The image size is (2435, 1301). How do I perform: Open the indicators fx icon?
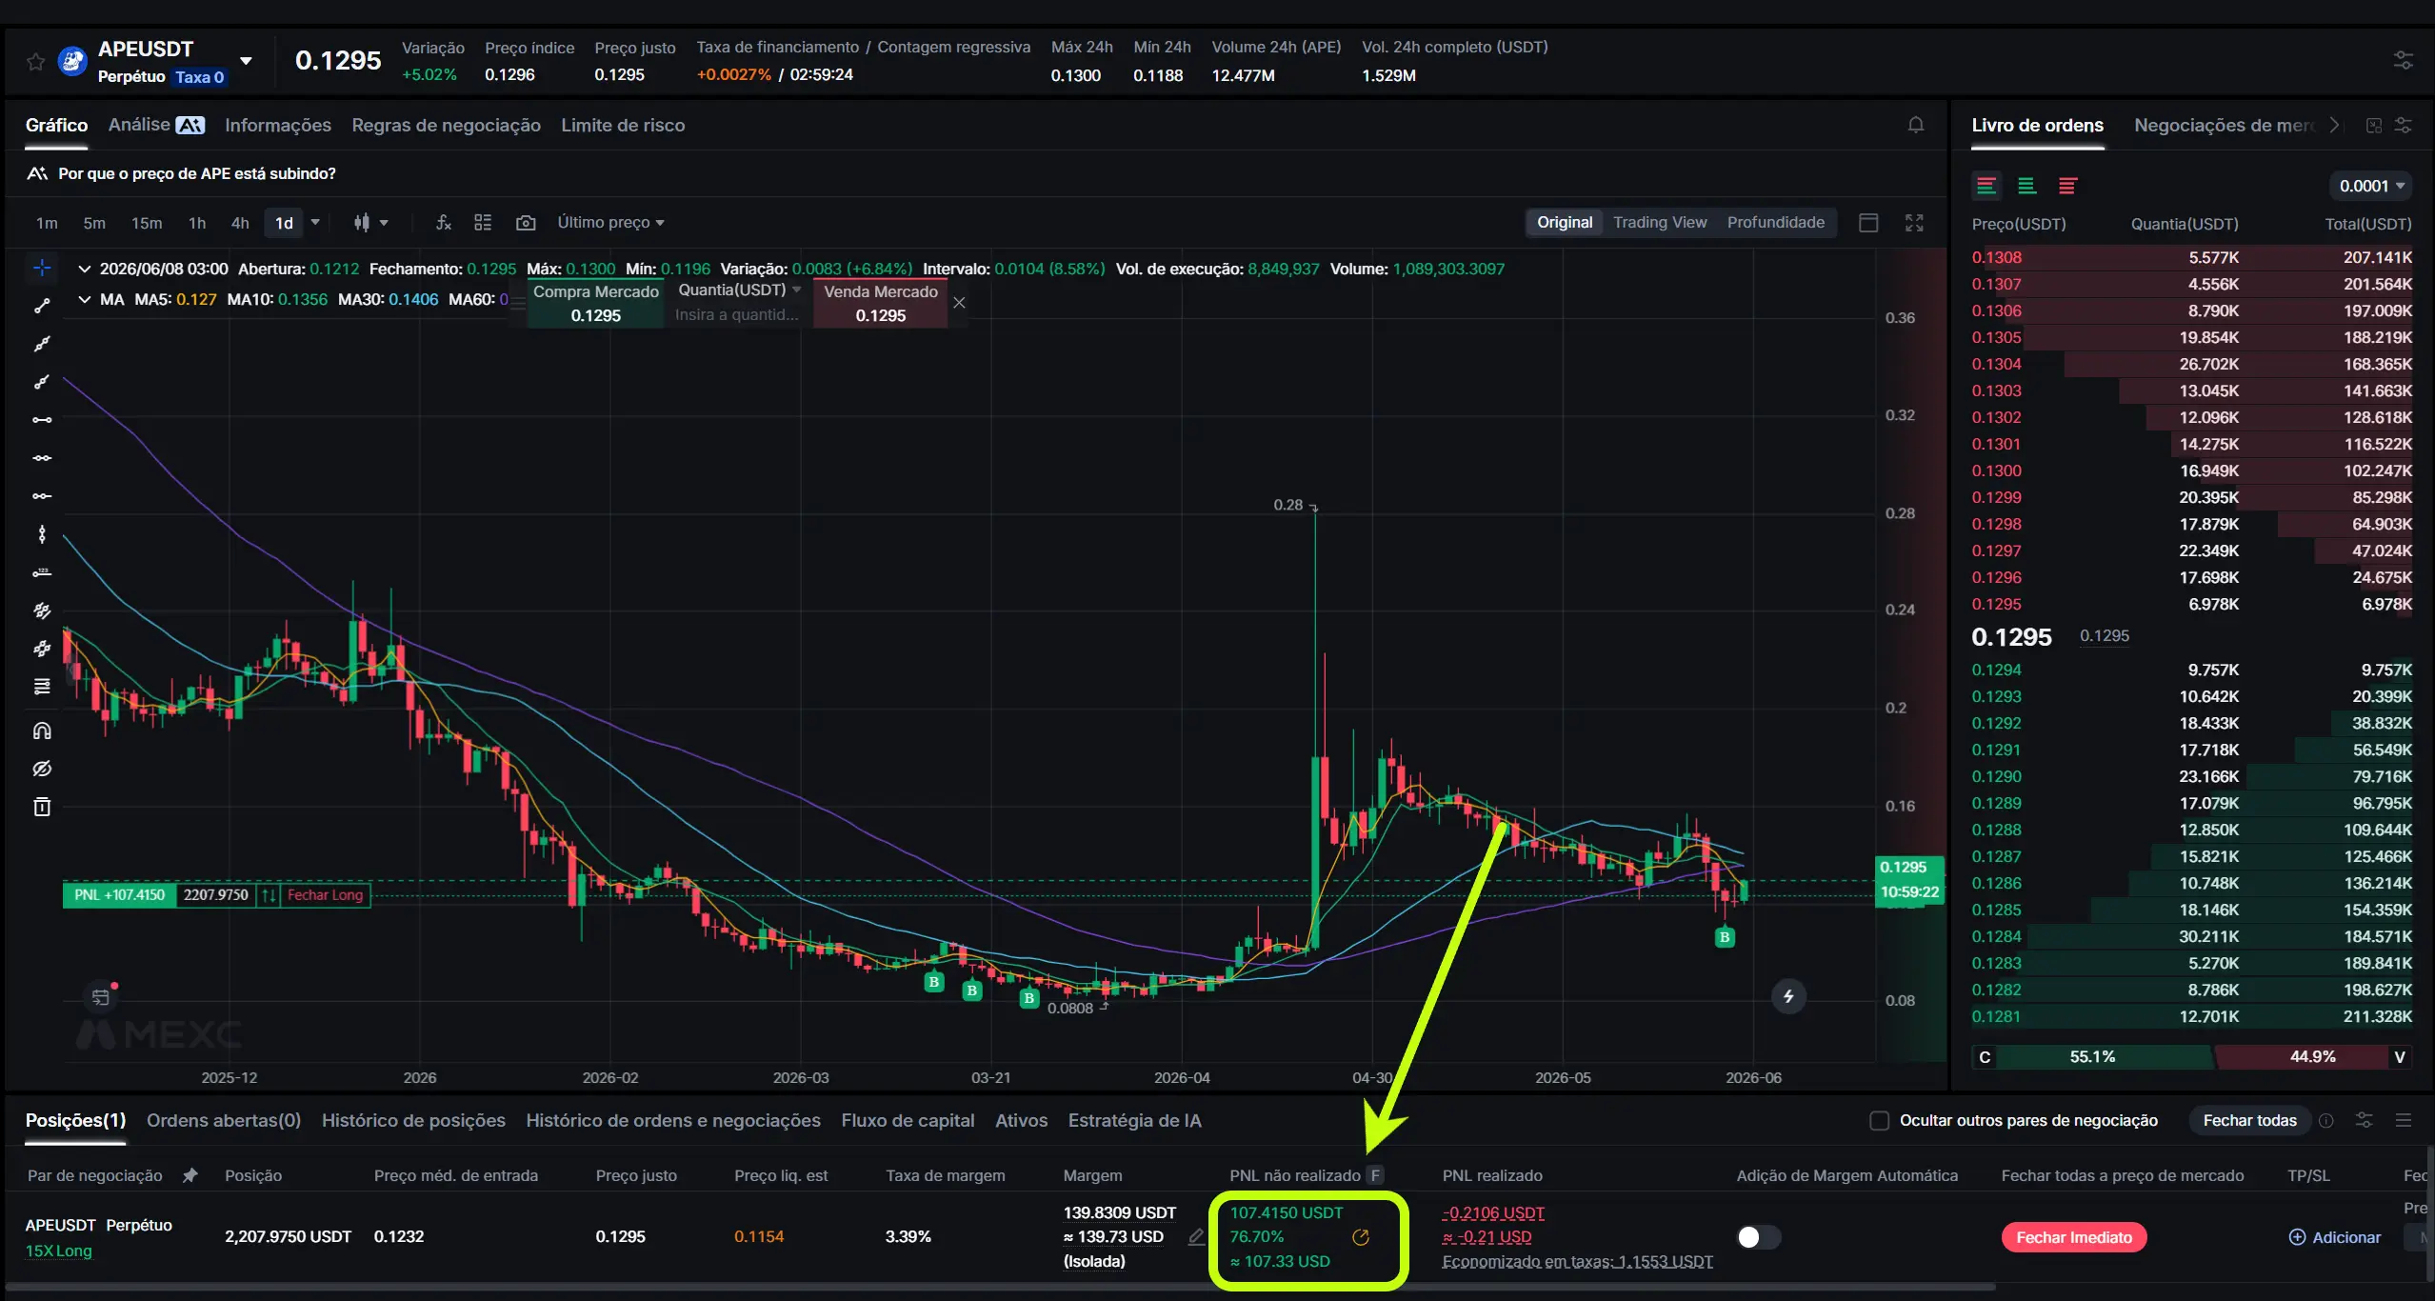(443, 222)
